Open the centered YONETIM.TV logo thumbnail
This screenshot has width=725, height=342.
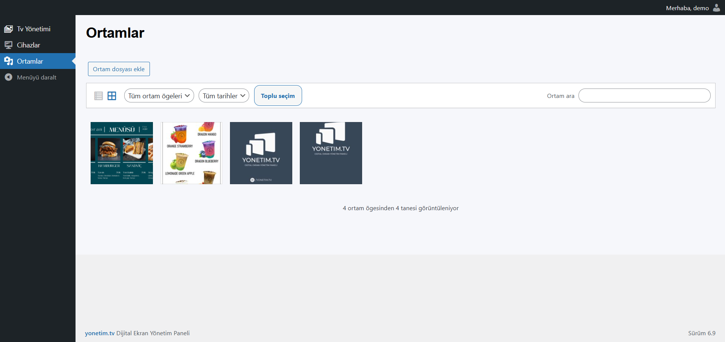click(261, 153)
